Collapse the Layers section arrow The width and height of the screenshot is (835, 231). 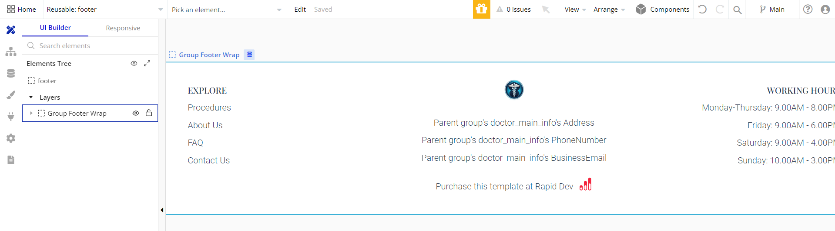[31, 97]
